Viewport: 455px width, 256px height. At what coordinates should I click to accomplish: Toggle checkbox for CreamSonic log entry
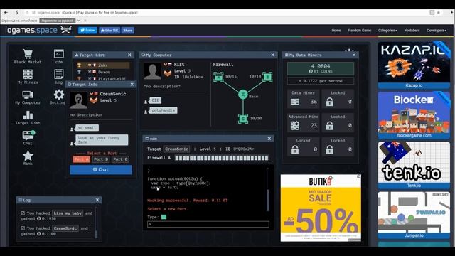tap(23, 228)
